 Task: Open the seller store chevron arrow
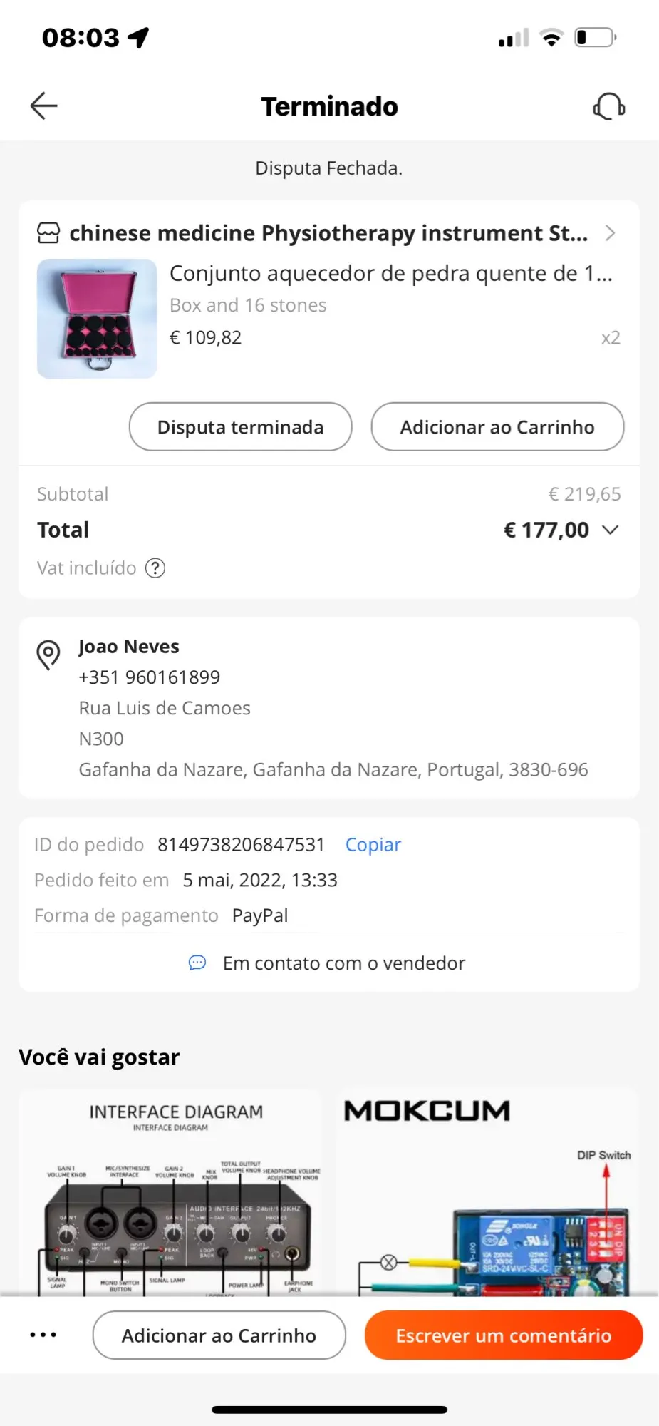pos(610,233)
